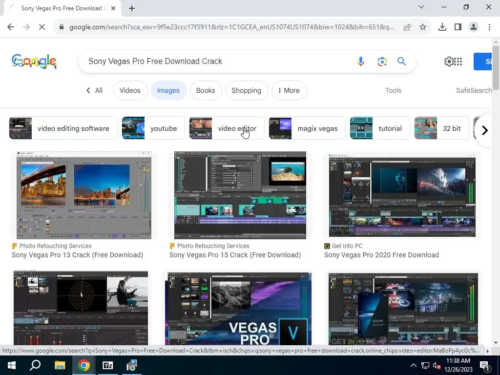This screenshot has width=500, height=375.
Task: Click the lock icon in the address bar
Action: 62,27
